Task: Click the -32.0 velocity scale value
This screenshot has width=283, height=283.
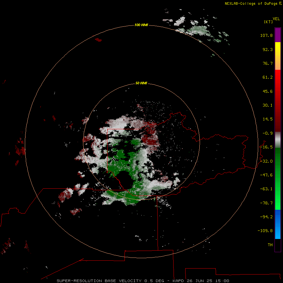Action: point(266,161)
